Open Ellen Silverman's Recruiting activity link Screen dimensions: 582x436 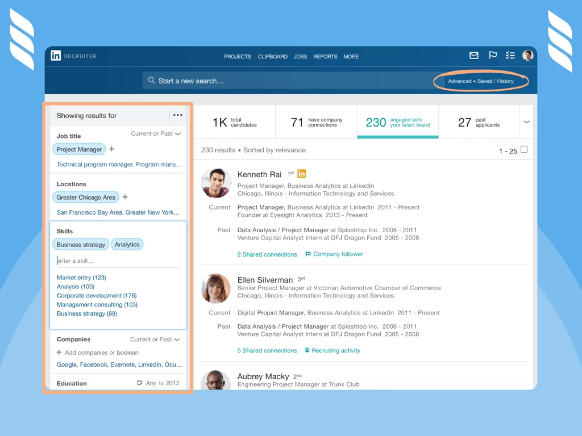(x=332, y=350)
